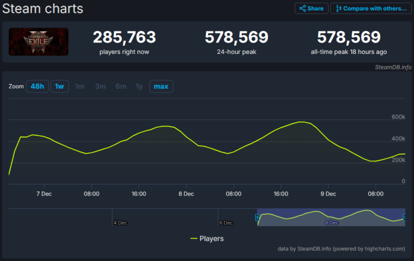Viewport: 414px width, 261px height.
Task: Show max time range
Action: click(x=161, y=86)
